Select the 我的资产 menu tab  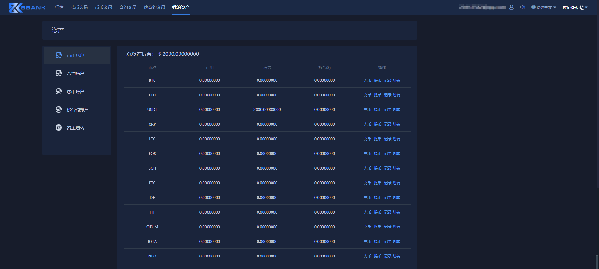181,7
